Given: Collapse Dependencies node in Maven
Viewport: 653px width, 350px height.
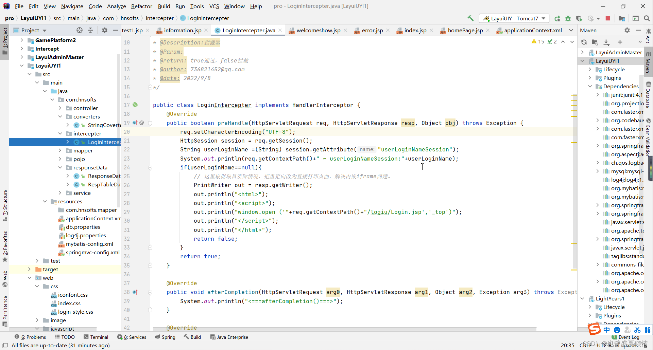Looking at the screenshot, I should 590,86.
